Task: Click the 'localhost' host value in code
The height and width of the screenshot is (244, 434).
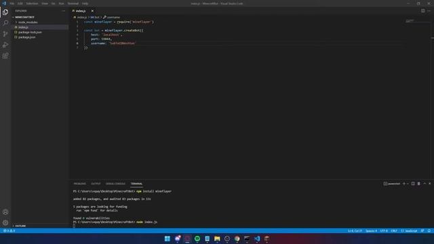Action: 111,35
